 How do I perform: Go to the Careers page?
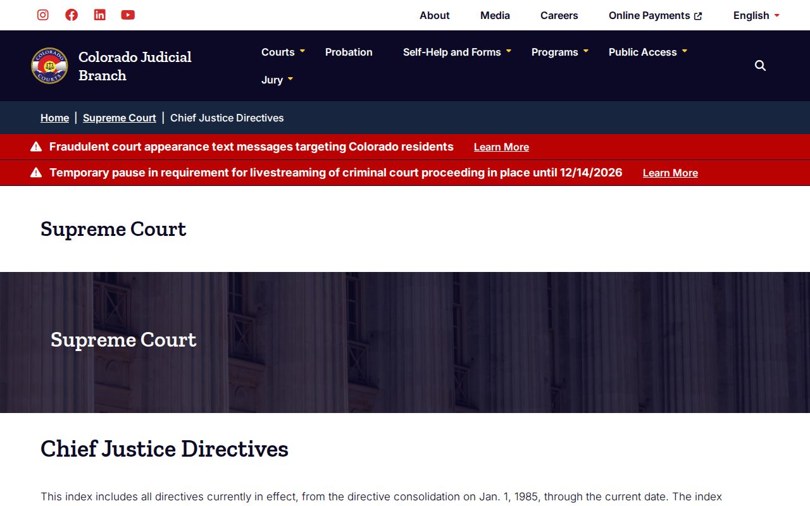pos(559,15)
